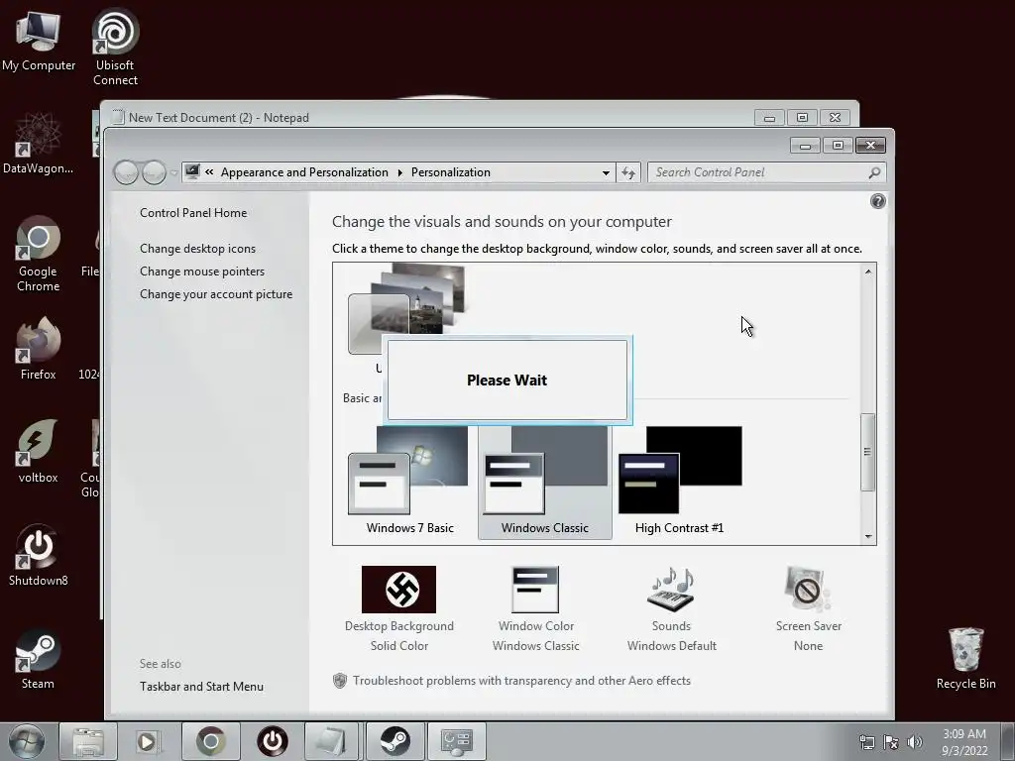Open Desktop Background Solid Color settings

click(398, 609)
